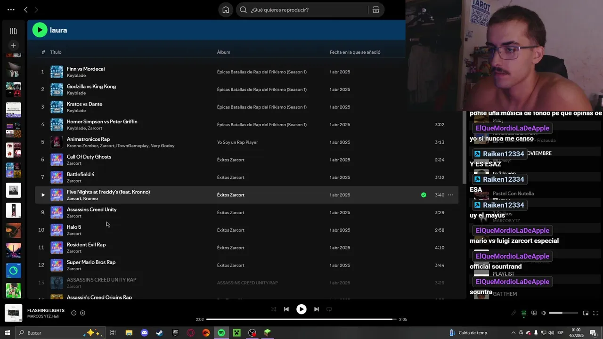Image resolution: width=603 pixels, height=339 pixels.
Task: Expand Your Library sidebar
Action: pyautogui.click(x=13, y=31)
